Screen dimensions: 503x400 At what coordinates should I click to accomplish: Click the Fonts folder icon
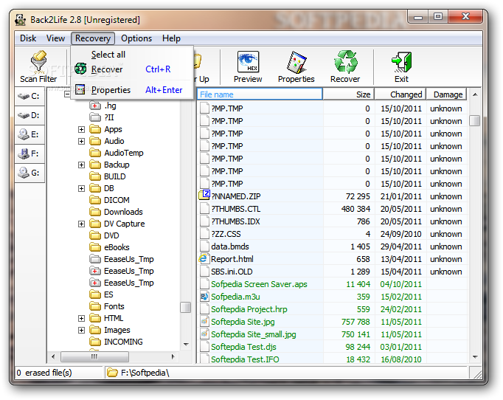coord(95,306)
